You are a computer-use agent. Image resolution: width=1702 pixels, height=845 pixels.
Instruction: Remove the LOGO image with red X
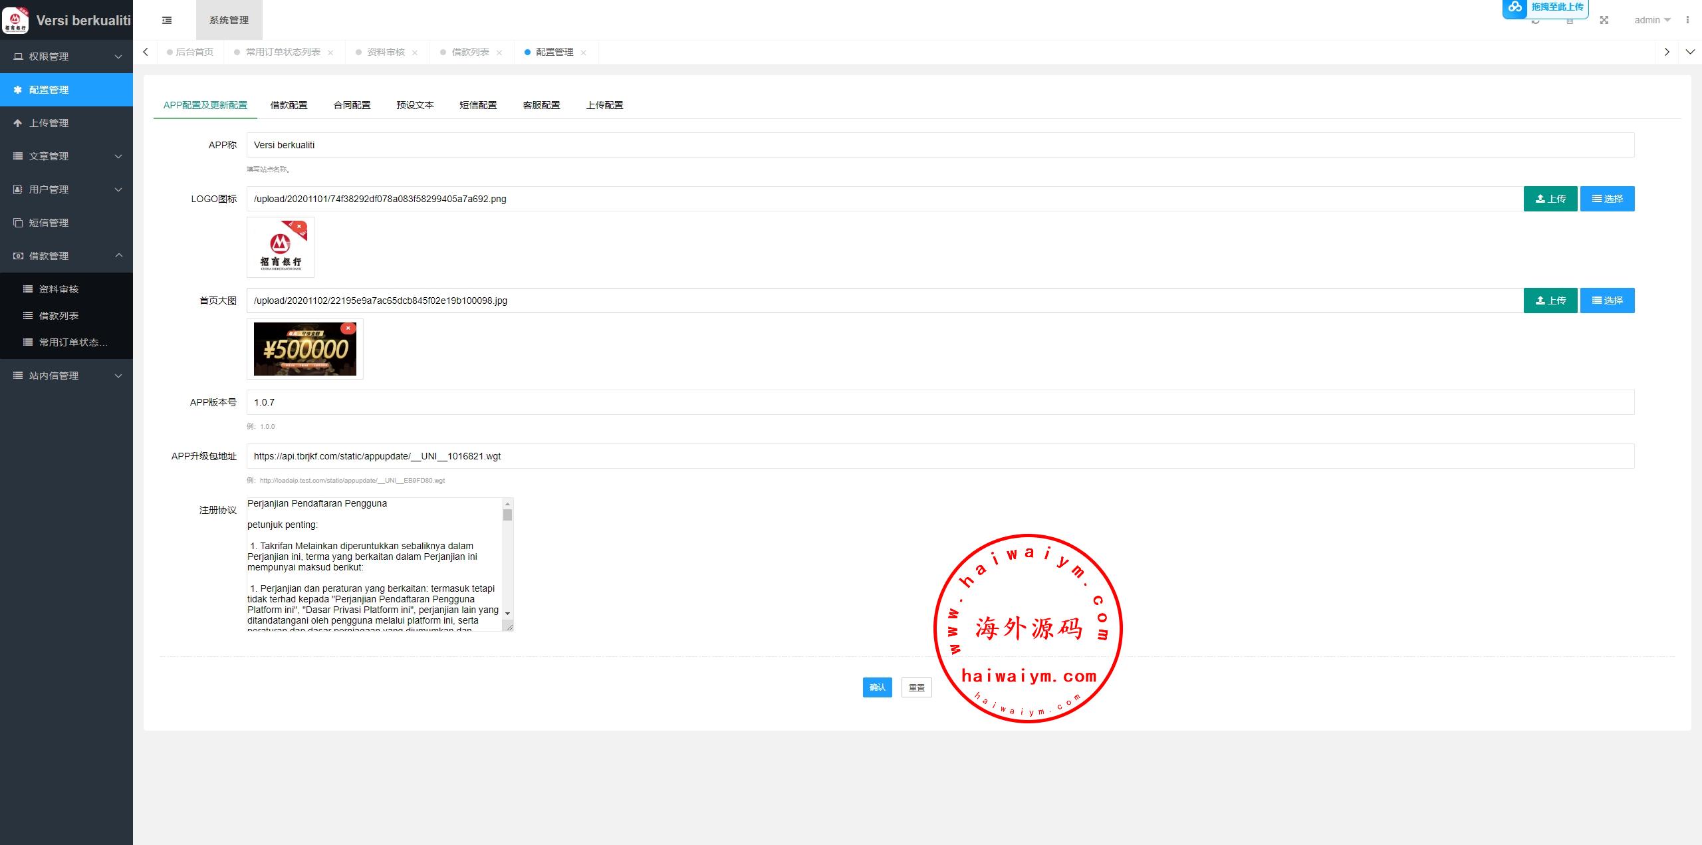coord(299,227)
